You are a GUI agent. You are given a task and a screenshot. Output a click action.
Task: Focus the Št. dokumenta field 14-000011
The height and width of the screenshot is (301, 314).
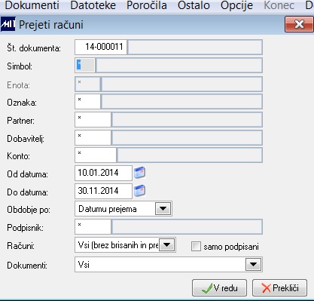pyautogui.click(x=101, y=47)
